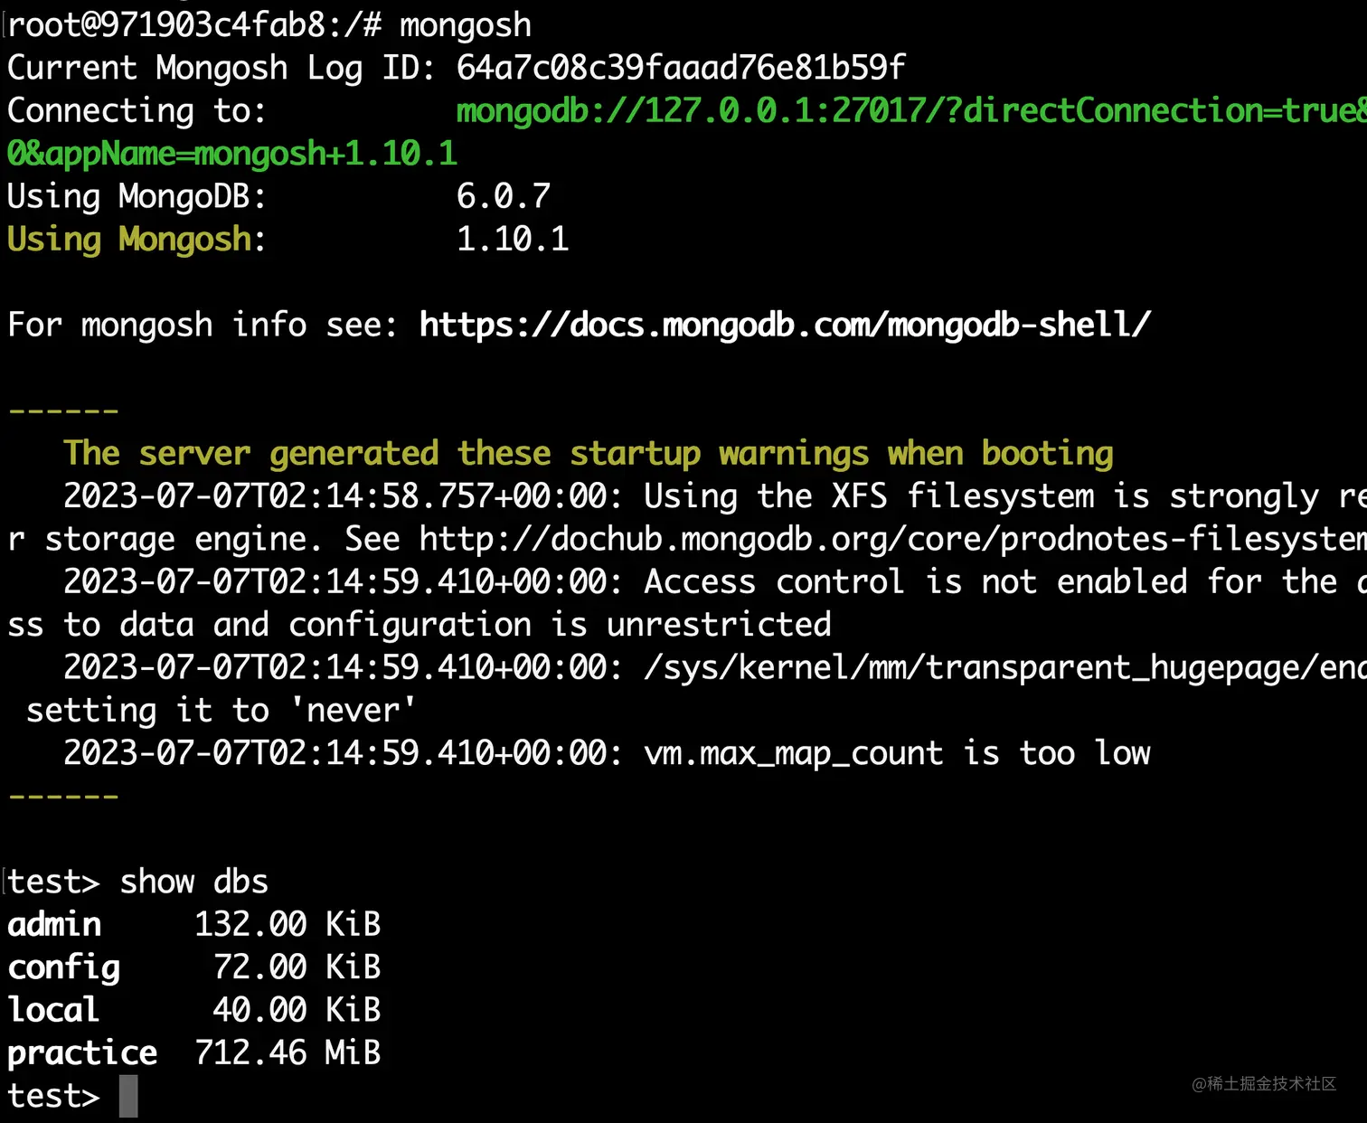Click the 'Access control is not enabled' warning
This screenshot has width=1367, height=1123.
[x=715, y=581]
